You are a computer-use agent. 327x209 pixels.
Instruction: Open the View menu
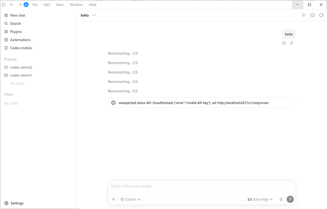click(60, 5)
